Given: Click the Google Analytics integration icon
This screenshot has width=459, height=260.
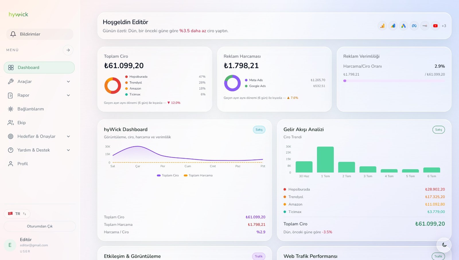Looking at the screenshot, I should (x=382, y=26).
